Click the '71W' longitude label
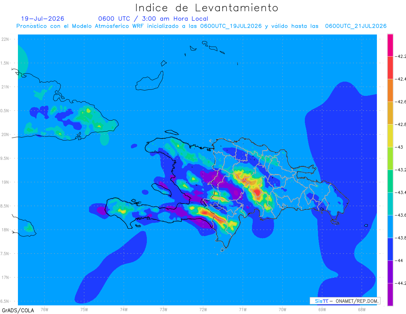The height and width of the screenshot is (314, 406). tap(243, 309)
